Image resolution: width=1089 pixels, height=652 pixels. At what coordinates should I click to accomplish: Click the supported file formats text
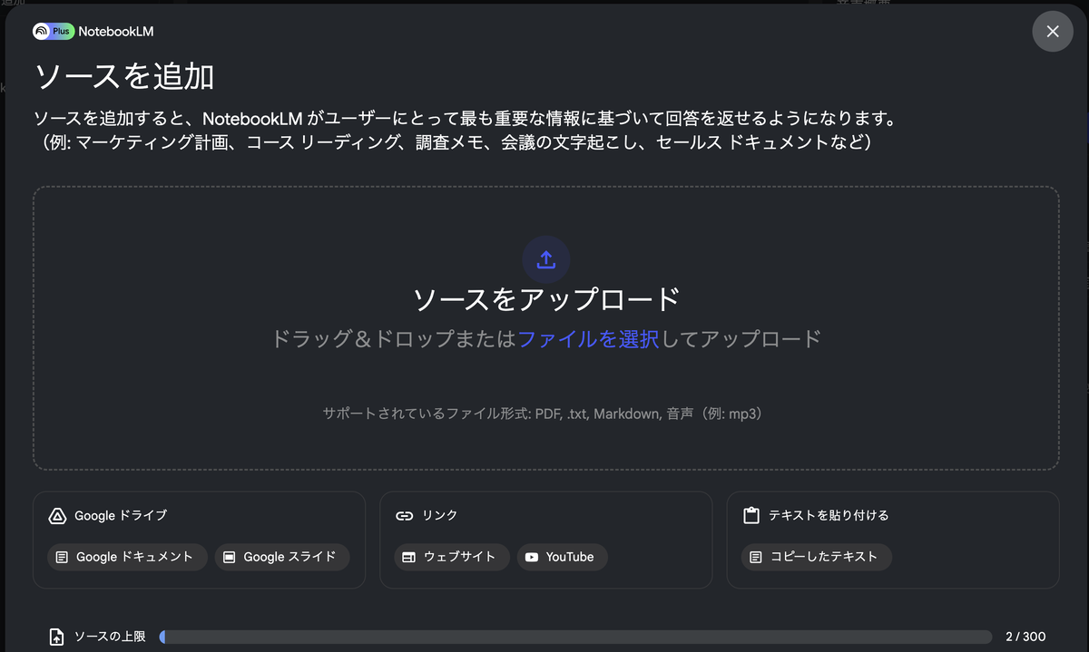click(x=545, y=414)
